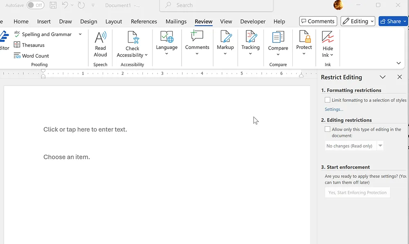Open the 'No changes (Read only)' dropdown
The image size is (409, 244).
coord(380,145)
